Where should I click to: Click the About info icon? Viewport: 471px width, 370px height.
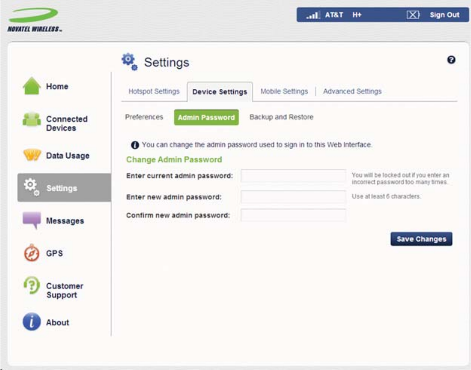pos(32,322)
